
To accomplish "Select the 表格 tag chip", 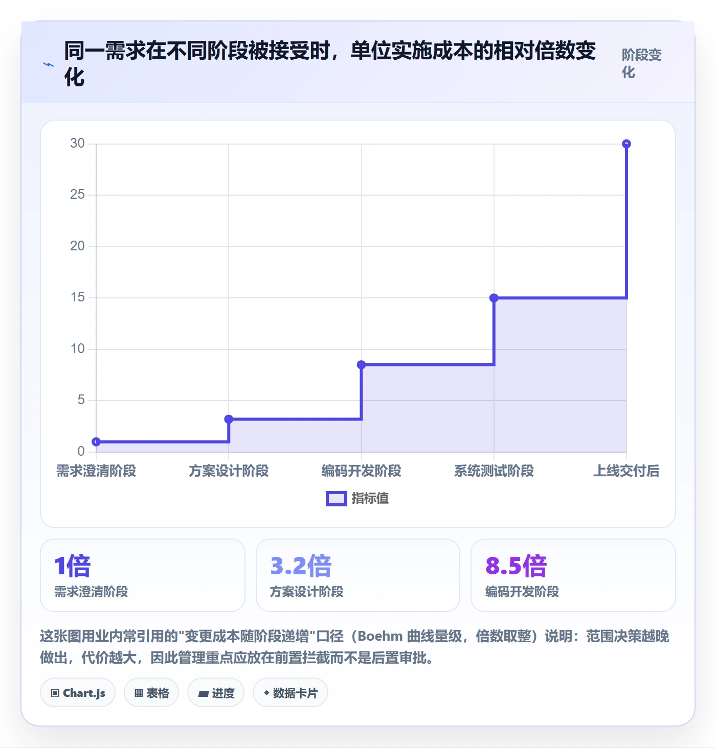I will pos(151,693).
